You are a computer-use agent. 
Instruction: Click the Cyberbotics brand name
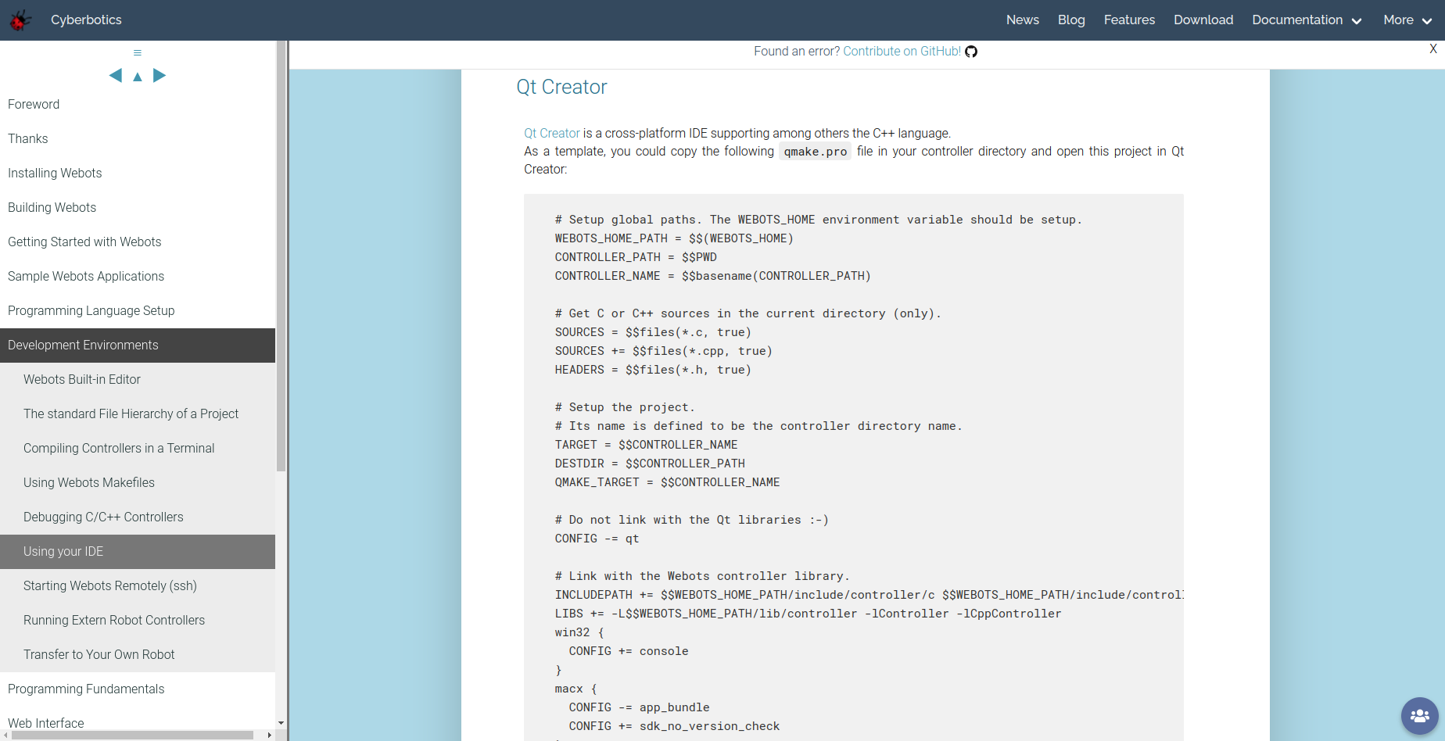pos(86,20)
